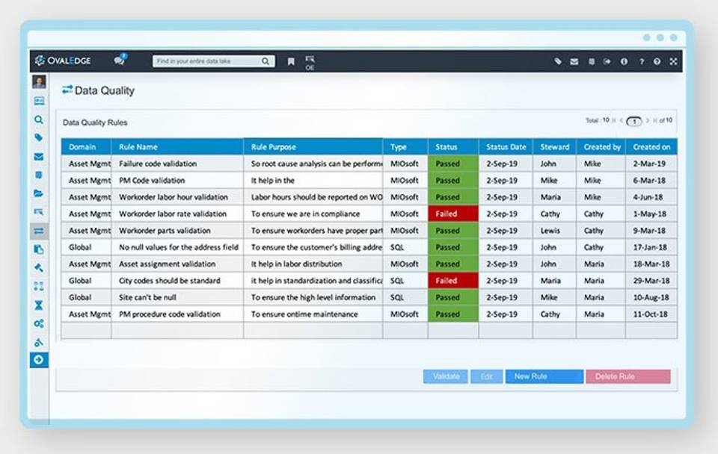Click the magnifier icon in left sidebar
Viewport: 718px width, 454px height.
click(39, 119)
